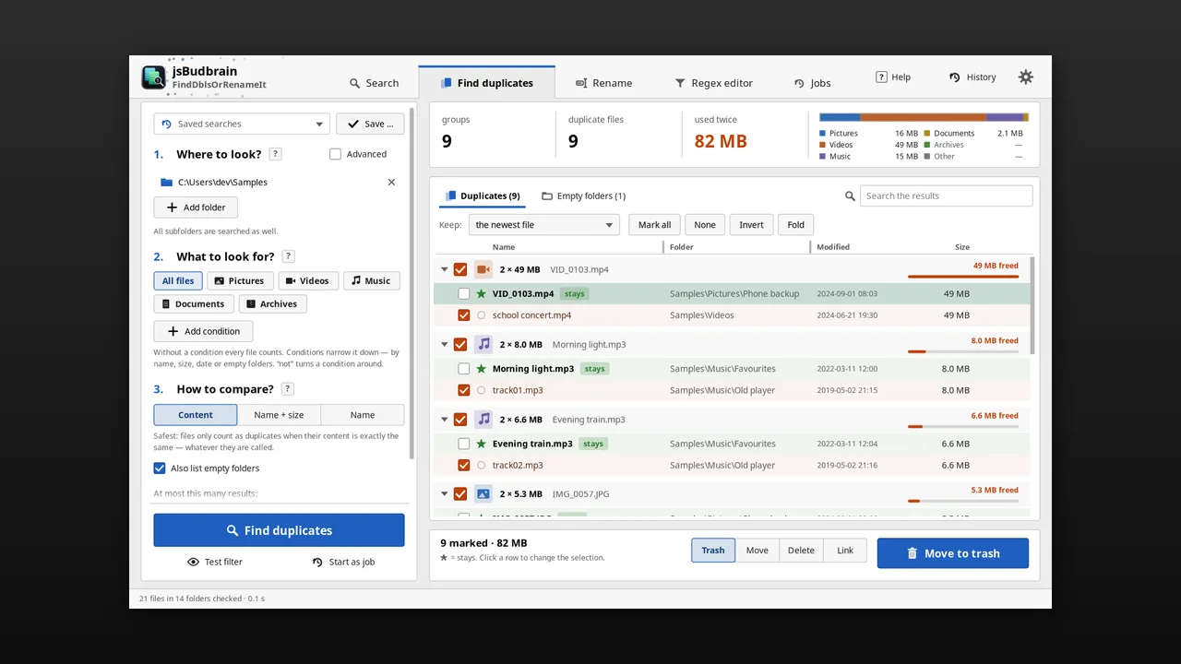Open settings with the gear icon

coord(1025,77)
